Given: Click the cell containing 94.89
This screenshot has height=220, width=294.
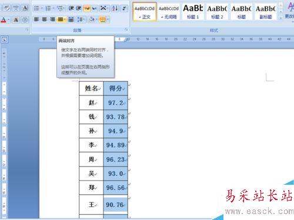Looking at the screenshot, I should point(116,145).
